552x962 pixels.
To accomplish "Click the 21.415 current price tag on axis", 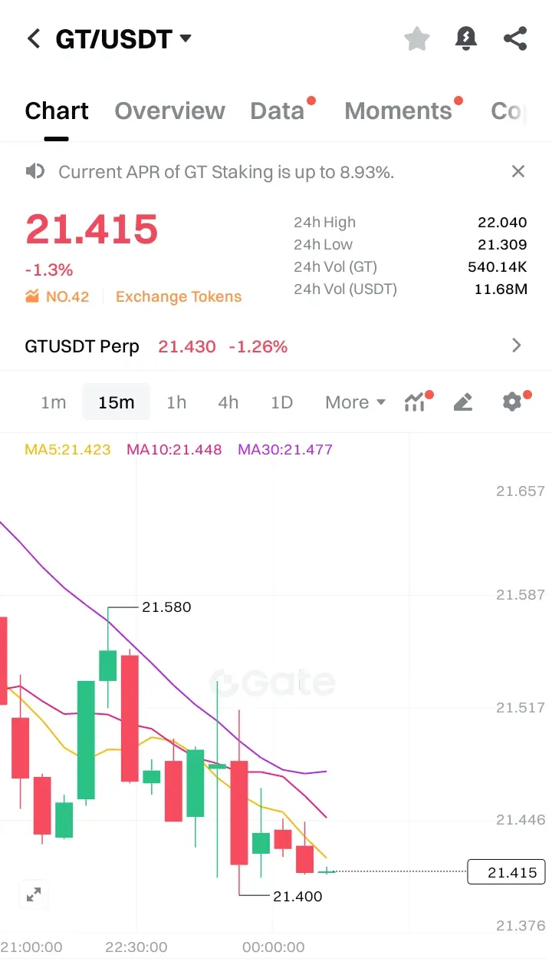I will click(x=507, y=872).
